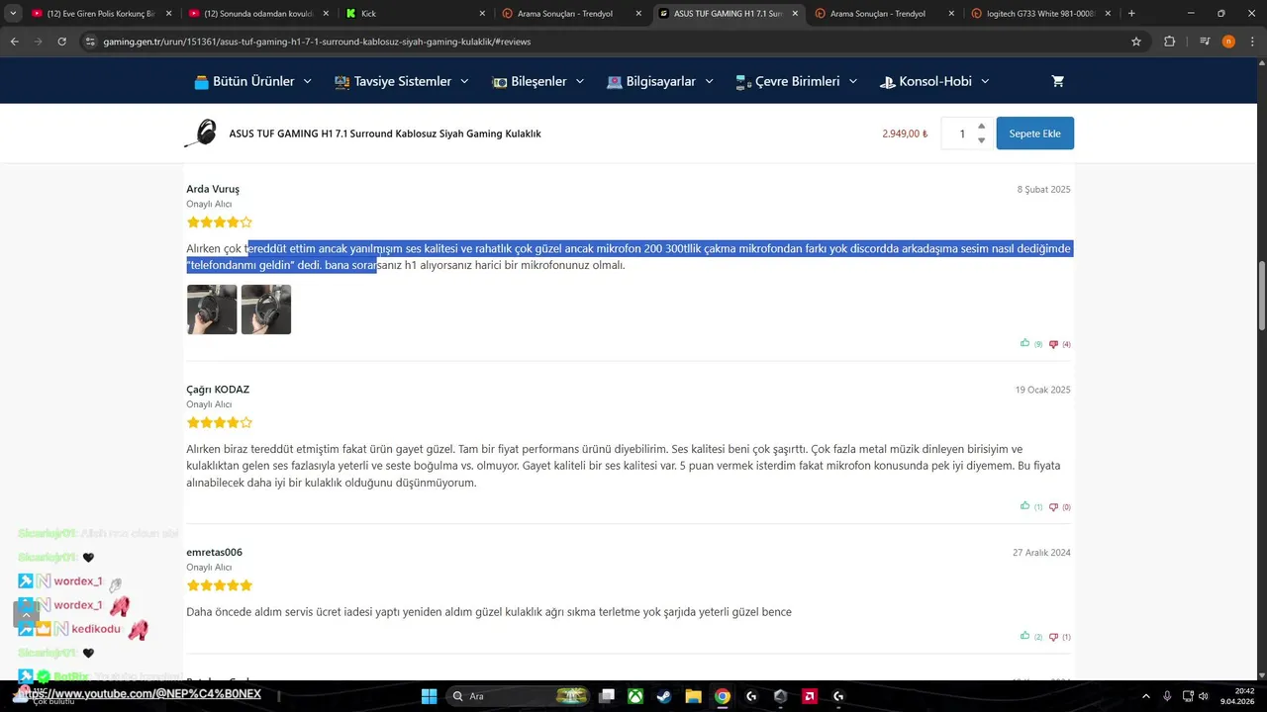1267x712 pixels.
Task: Click the ASUS TUF H1 headset product icon
Action: coord(201,133)
